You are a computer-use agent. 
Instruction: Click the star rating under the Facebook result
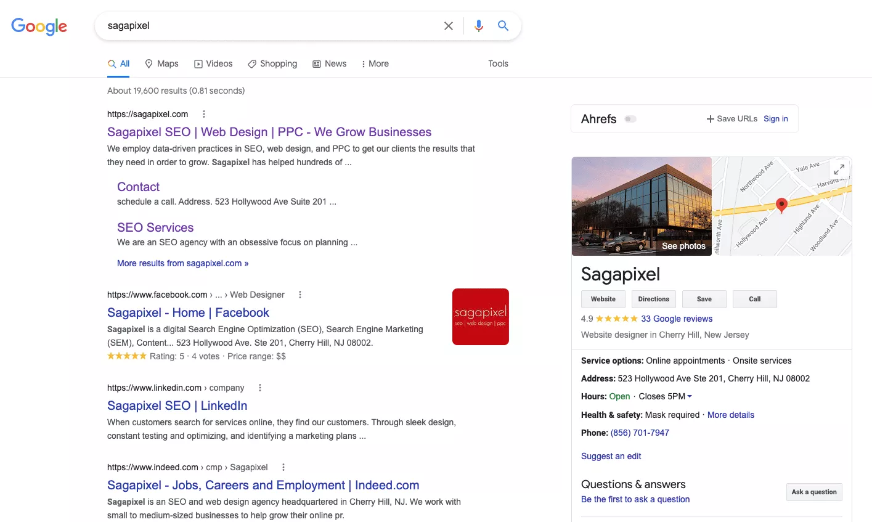127,356
